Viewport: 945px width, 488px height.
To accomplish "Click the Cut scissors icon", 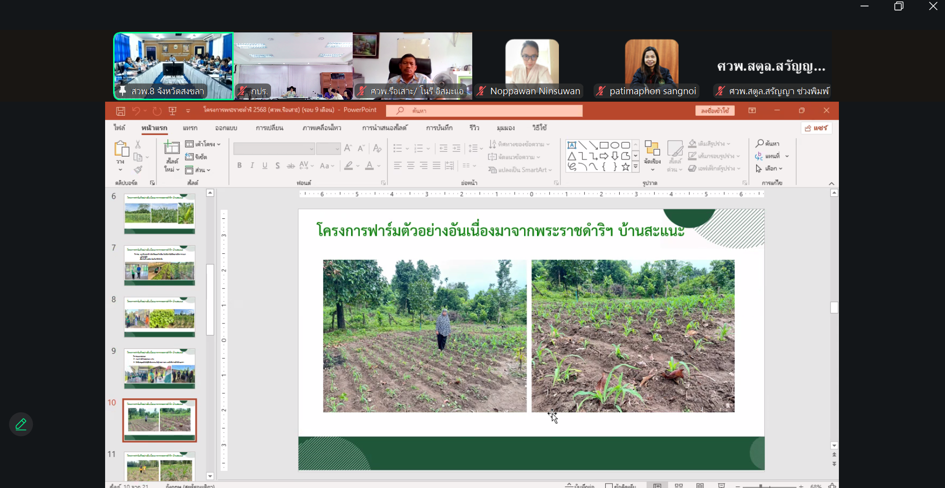I will tap(138, 145).
